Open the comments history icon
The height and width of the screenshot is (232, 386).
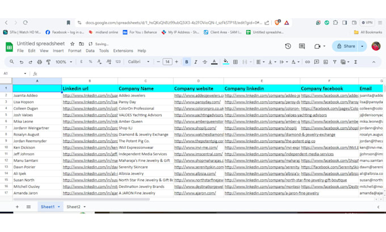pyautogui.click(x=302, y=46)
